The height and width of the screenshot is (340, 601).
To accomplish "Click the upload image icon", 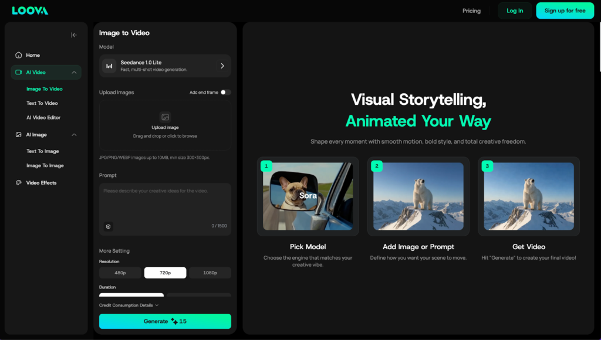I will (165, 117).
